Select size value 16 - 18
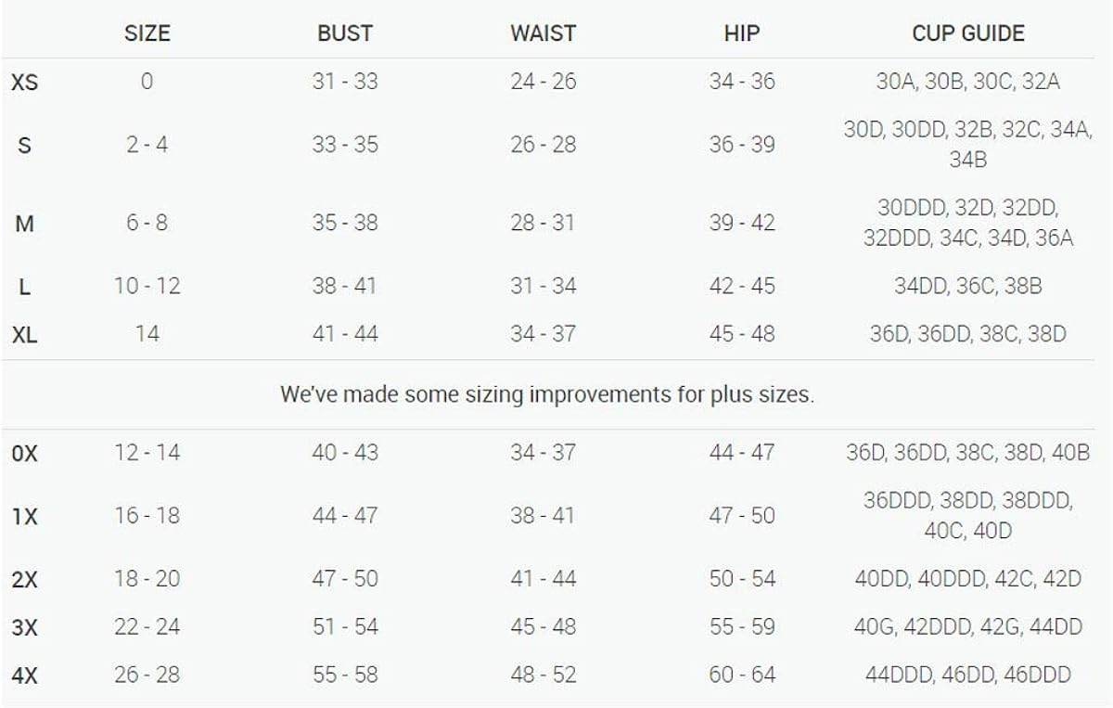 point(147,515)
